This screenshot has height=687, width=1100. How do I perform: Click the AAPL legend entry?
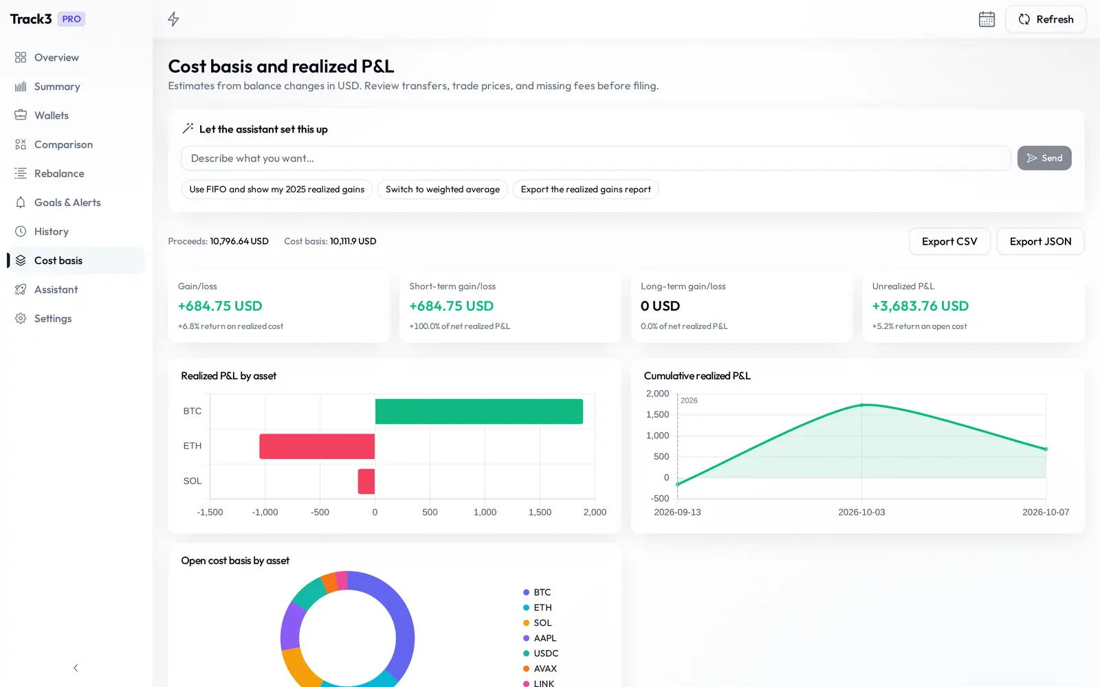point(540,638)
